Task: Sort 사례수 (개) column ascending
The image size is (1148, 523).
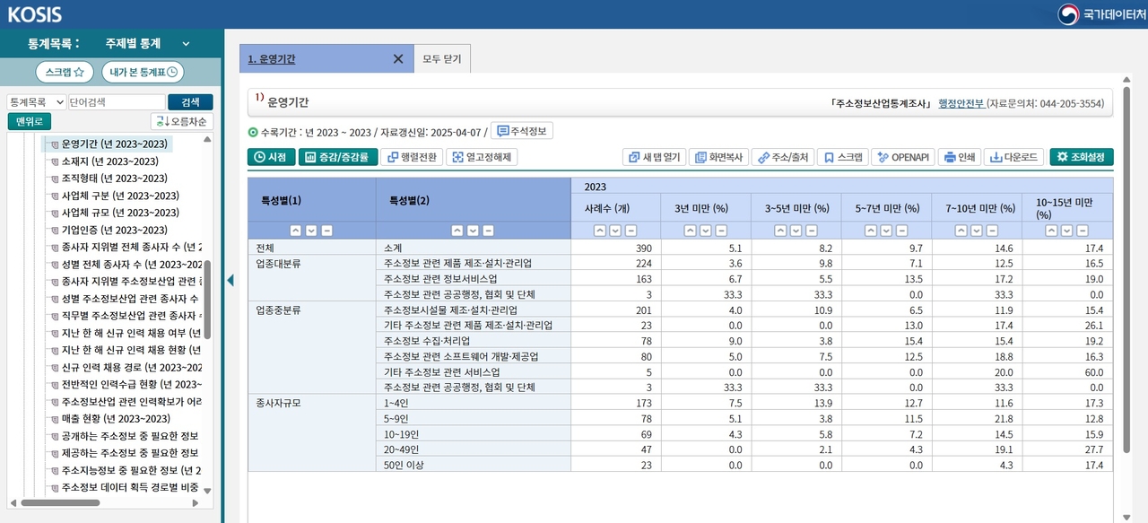Action: 600,231
